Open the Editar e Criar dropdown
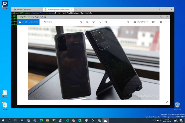This screenshot has width=185, height=123. [x=141, y=22]
